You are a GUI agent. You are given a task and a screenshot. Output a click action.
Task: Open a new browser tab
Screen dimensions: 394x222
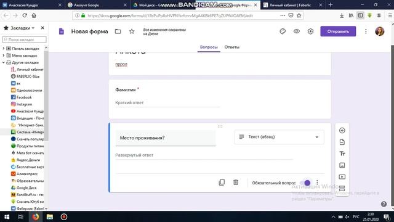tap(331, 5)
